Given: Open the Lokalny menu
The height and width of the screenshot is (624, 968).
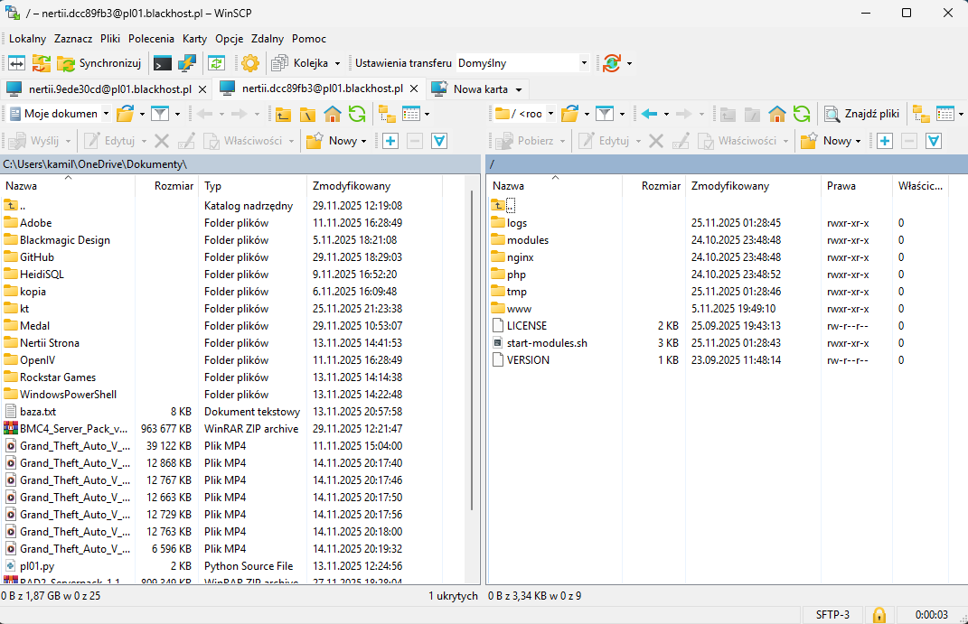Looking at the screenshot, I should tap(27, 38).
